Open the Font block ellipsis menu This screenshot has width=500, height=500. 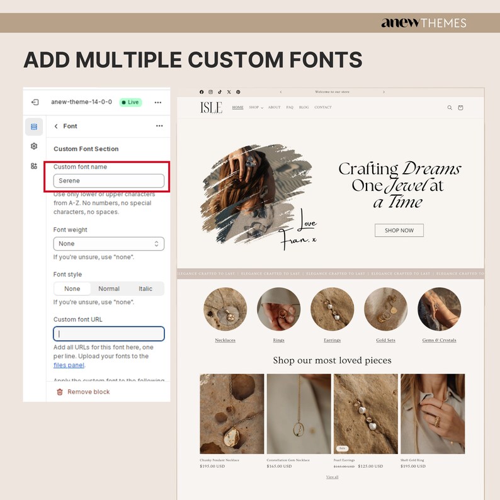point(159,126)
